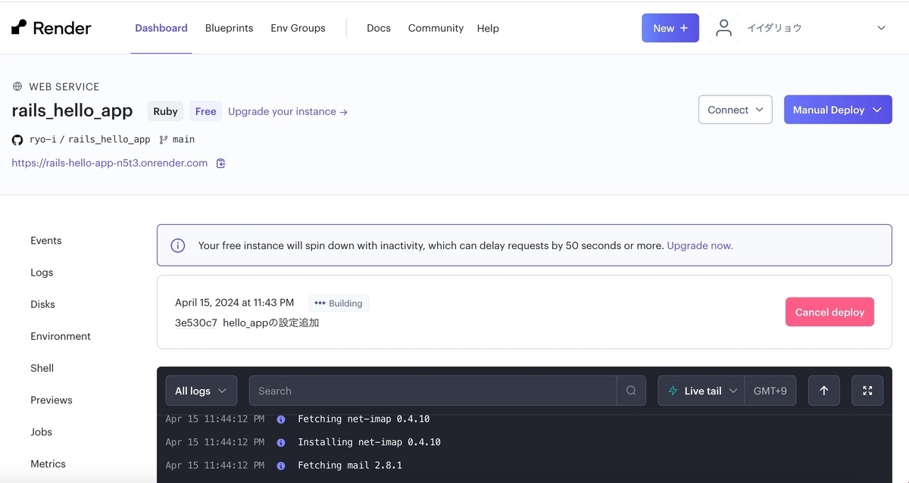Viewport: 909px width, 483px height.
Task: Click the account name イイダリョウ
Action: click(x=774, y=28)
